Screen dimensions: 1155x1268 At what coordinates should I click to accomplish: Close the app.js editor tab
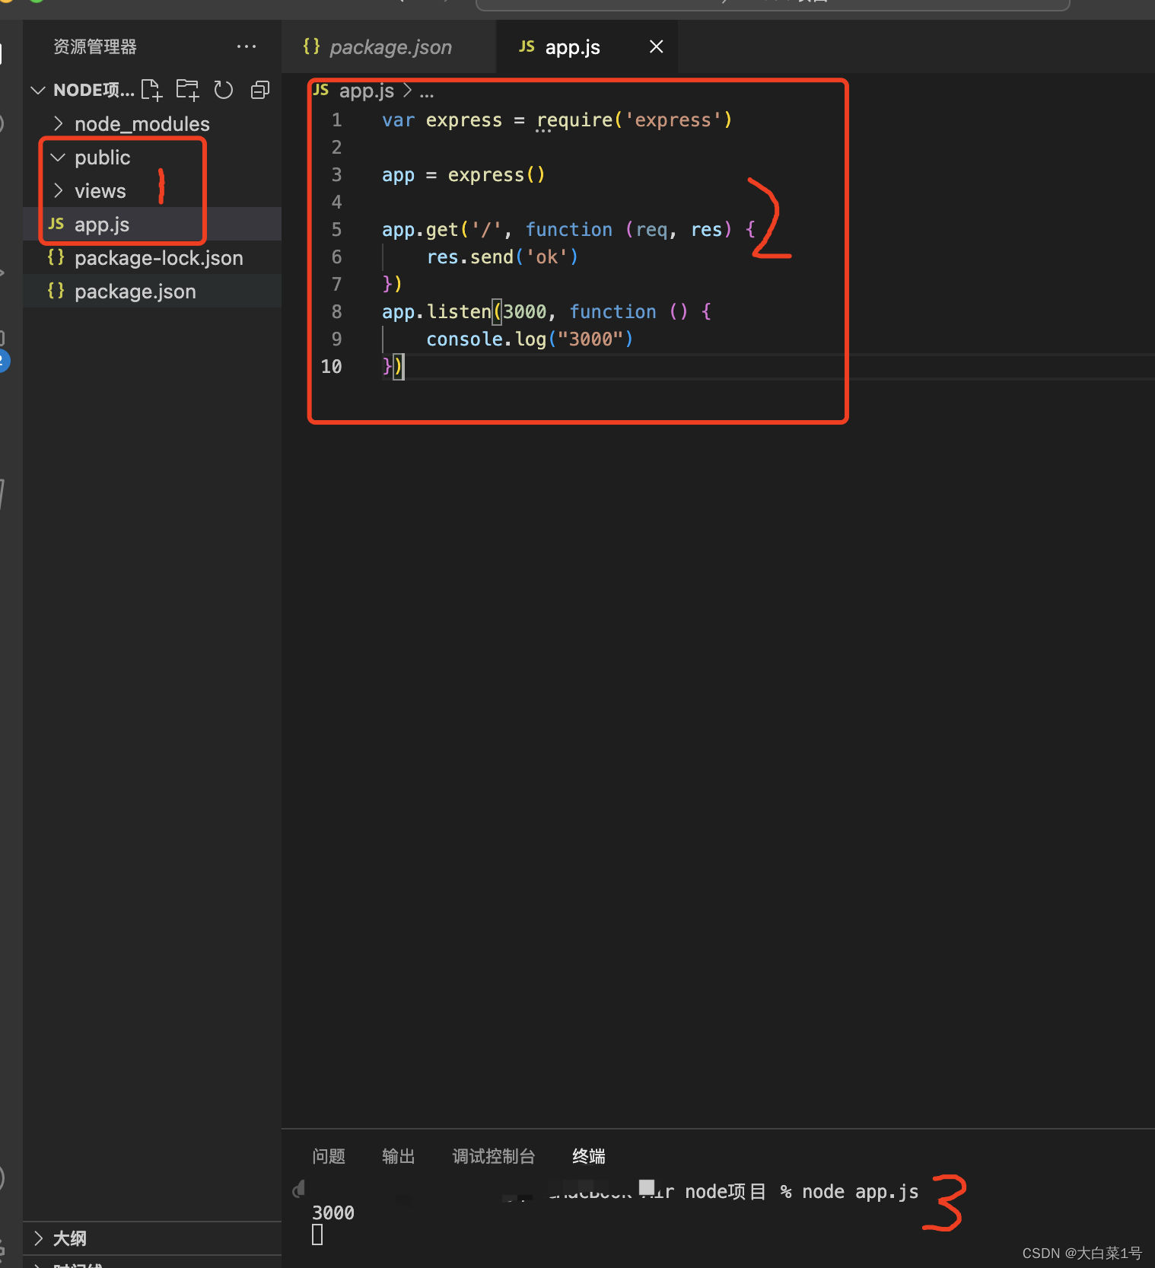pyautogui.click(x=656, y=47)
